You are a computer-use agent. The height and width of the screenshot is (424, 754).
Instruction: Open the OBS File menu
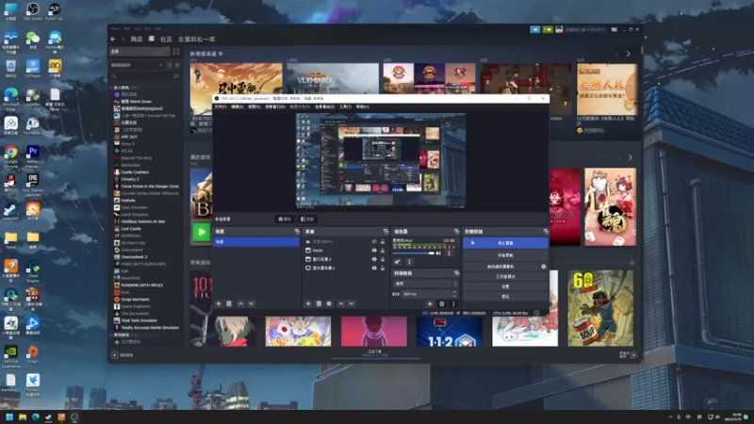coord(221,106)
